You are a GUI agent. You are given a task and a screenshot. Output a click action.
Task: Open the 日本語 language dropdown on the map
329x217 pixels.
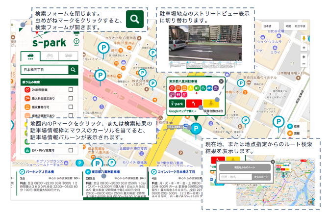pos(269,26)
